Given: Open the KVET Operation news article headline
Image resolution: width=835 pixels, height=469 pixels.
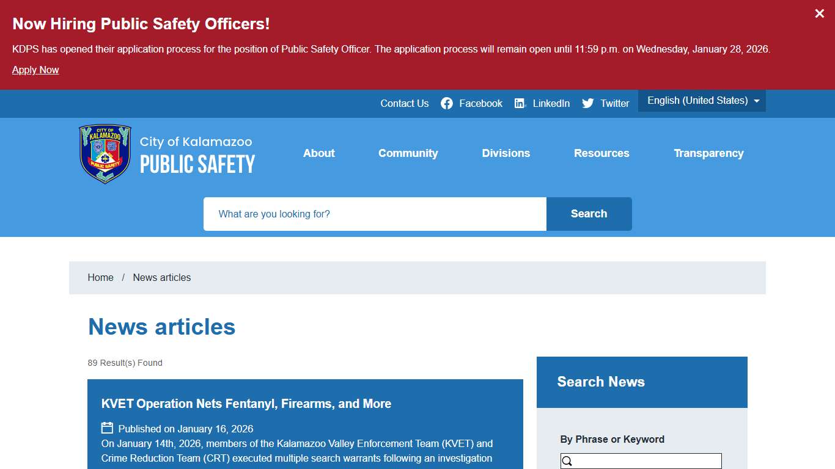Looking at the screenshot, I should [246, 404].
